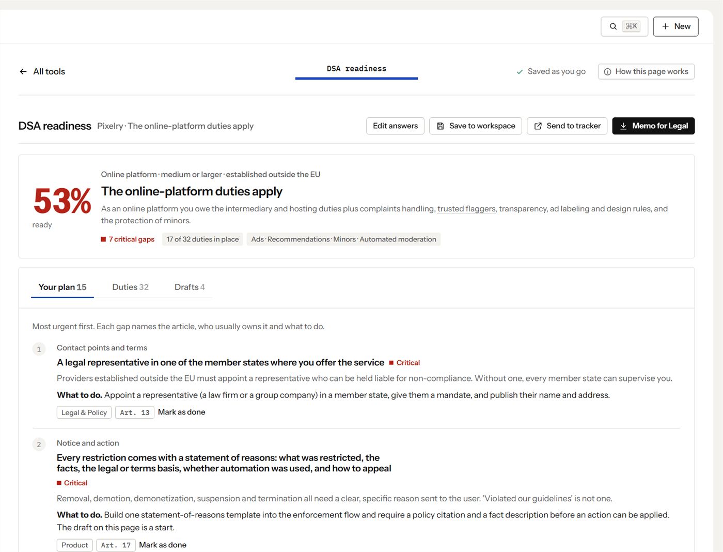
Task: Click the Art. 17 article tag
Action: pos(116,545)
